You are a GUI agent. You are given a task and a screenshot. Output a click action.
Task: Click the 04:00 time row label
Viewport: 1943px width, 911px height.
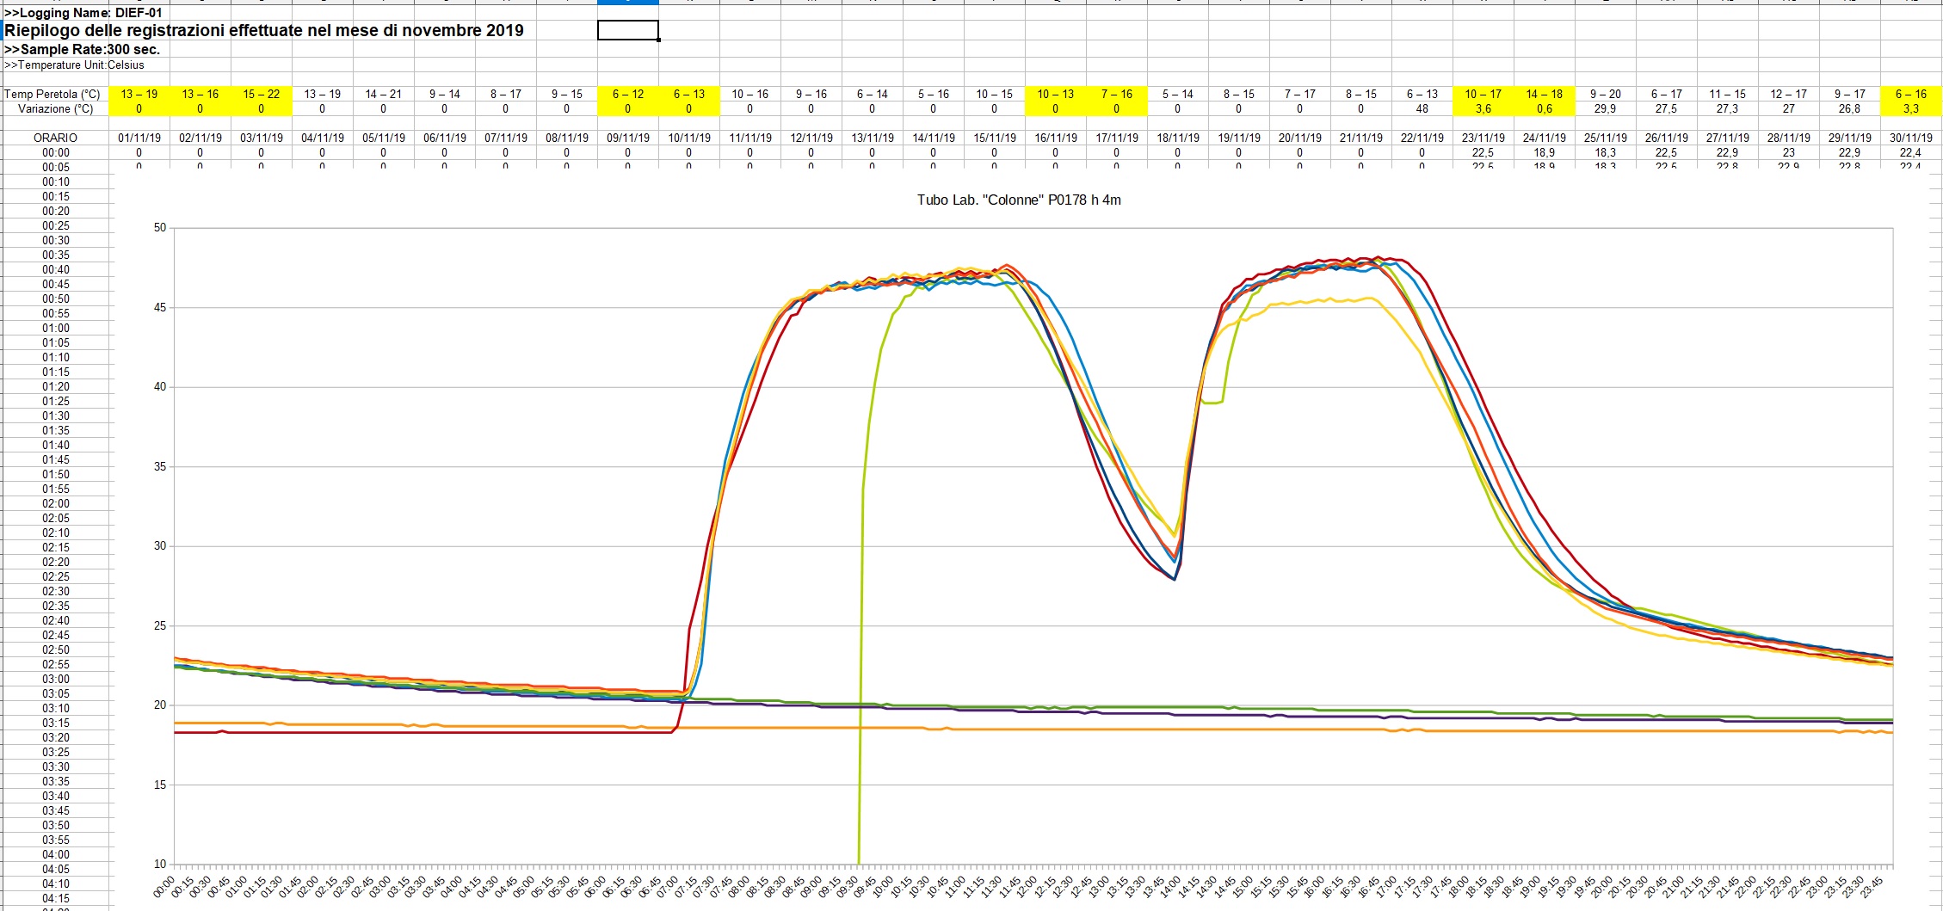pos(56,855)
